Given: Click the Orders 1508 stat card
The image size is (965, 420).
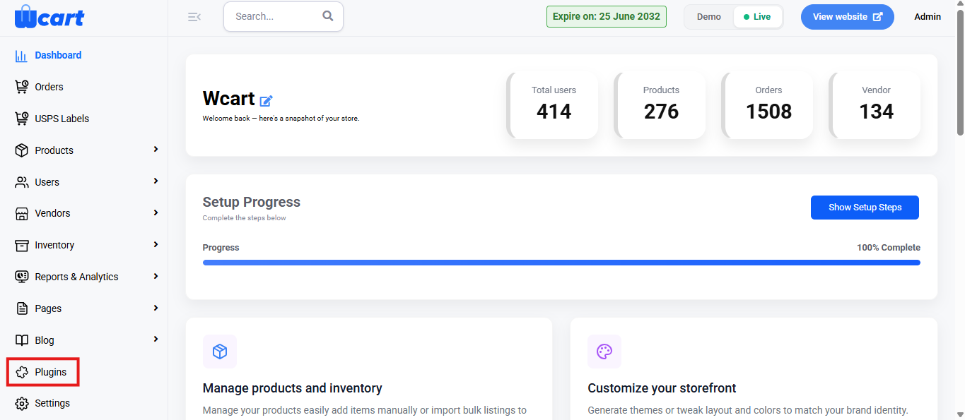Looking at the screenshot, I should (768, 105).
